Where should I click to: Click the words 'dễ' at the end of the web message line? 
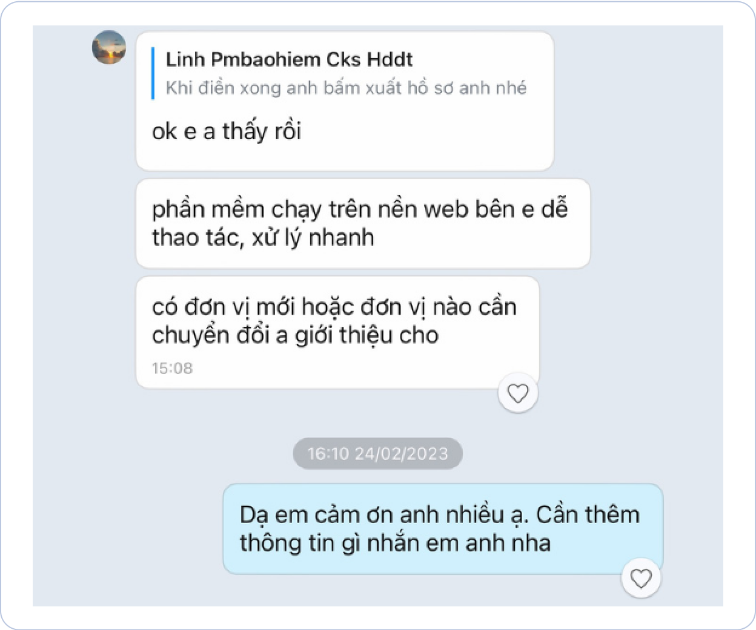(555, 209)
